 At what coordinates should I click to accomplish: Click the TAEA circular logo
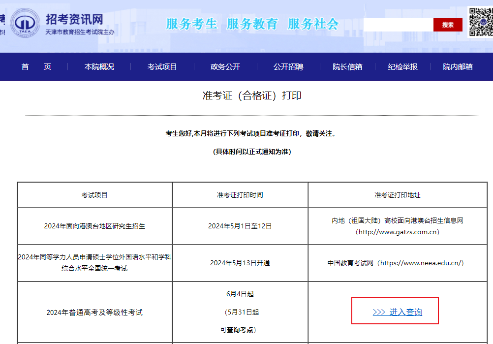[25, 24]
